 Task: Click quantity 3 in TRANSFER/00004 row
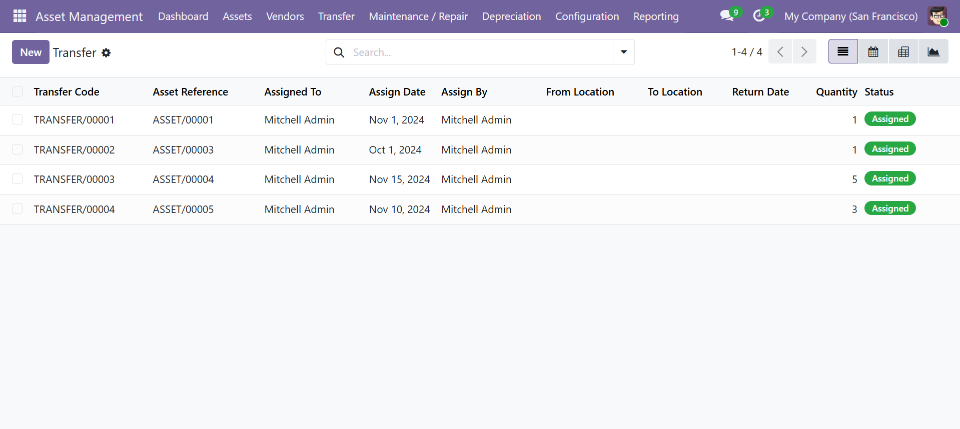tap(854, 209)
